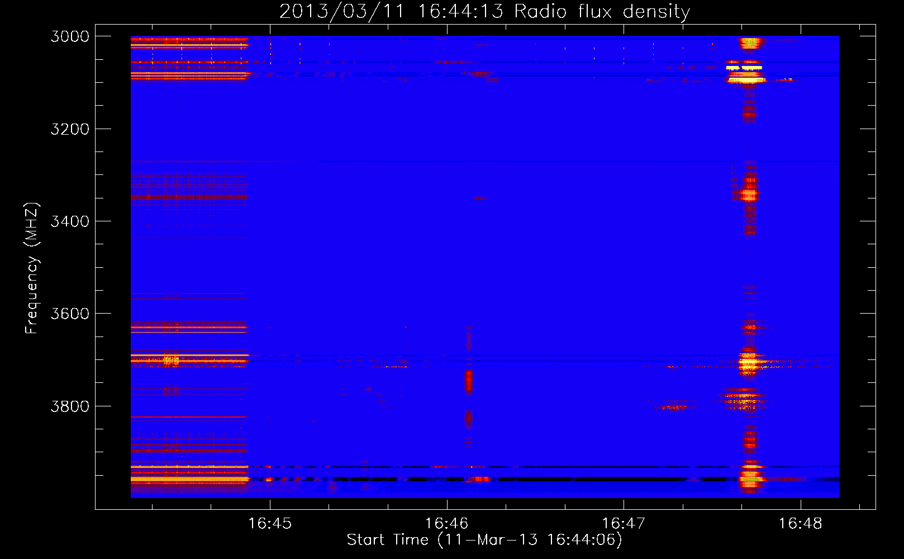The image size is (904, 559).
Task: Click the 3000 frequency tick label
Action: click(x=70, y=36)
